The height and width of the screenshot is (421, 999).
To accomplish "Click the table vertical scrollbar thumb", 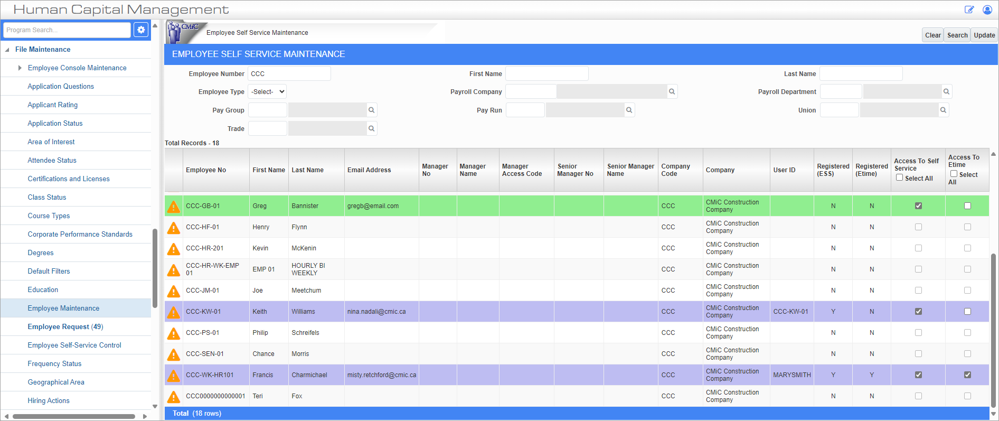I will (x=993, y=330).
